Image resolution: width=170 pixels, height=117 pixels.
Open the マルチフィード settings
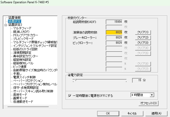pos(22,28)
